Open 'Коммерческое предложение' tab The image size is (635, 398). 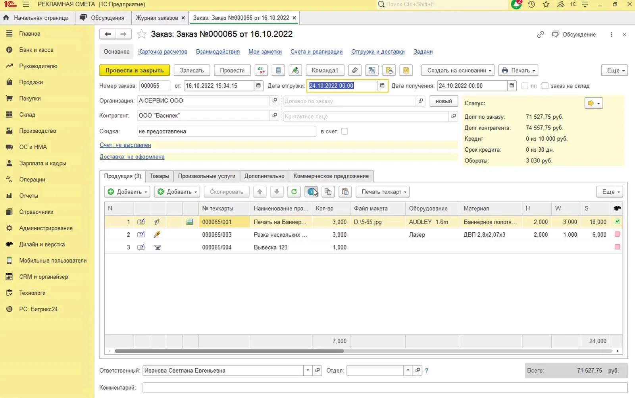tap(331, 176)
